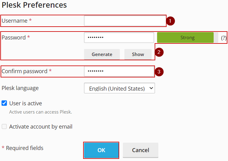
Task: Click the Generate password button
Action: click(102, 54)
